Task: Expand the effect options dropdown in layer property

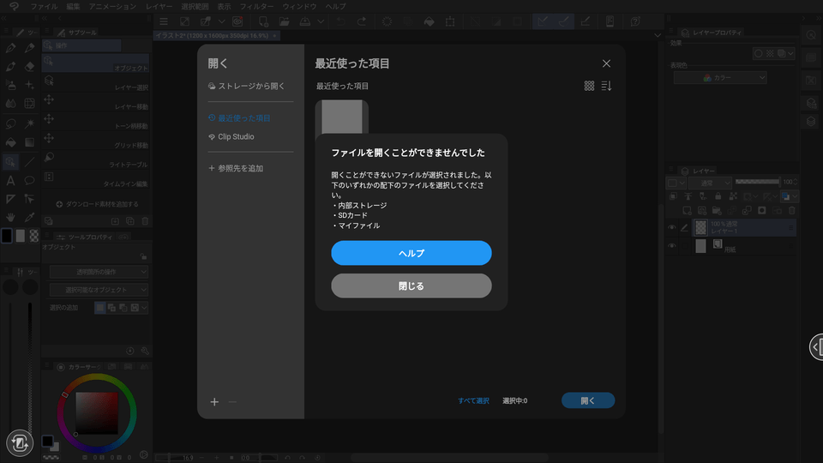Action: pyautogui.click(x=790, y=53)
